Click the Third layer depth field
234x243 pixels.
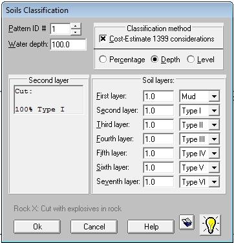158,125
